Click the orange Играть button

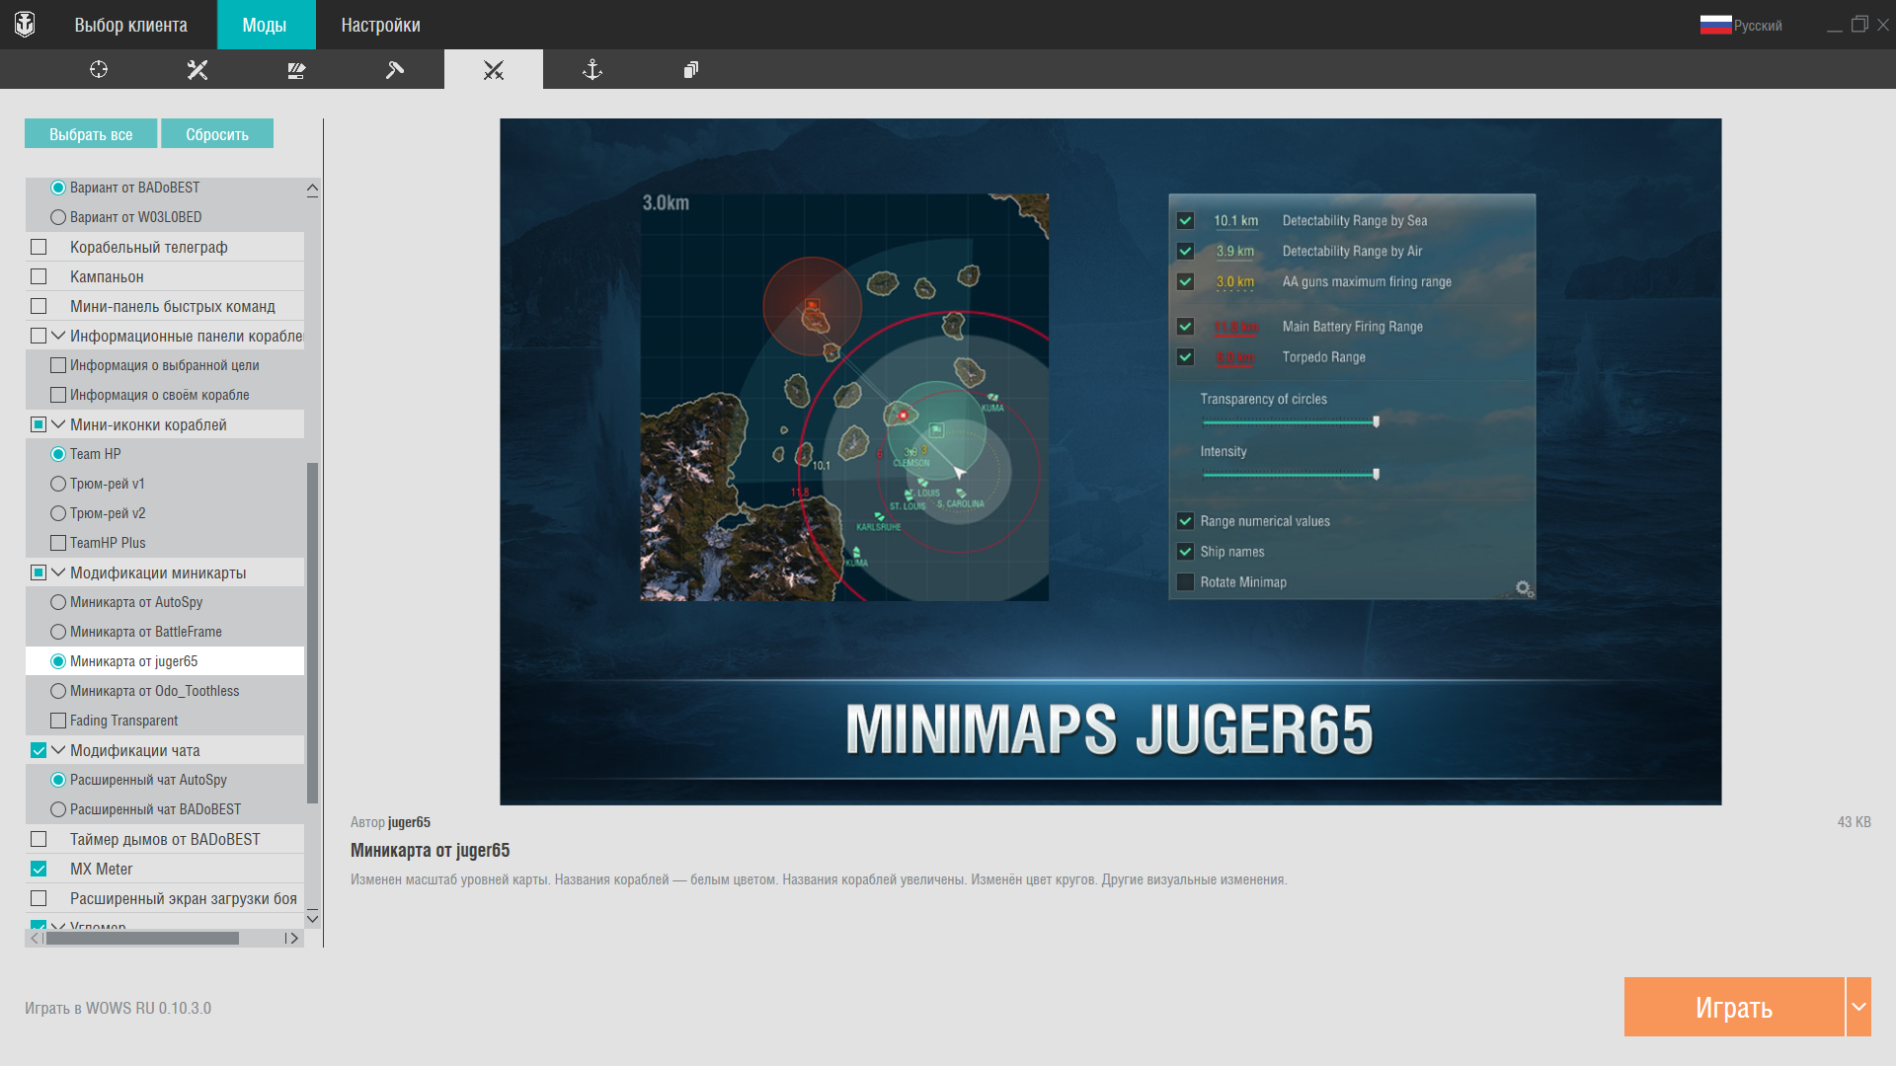coord(1734,1007)
